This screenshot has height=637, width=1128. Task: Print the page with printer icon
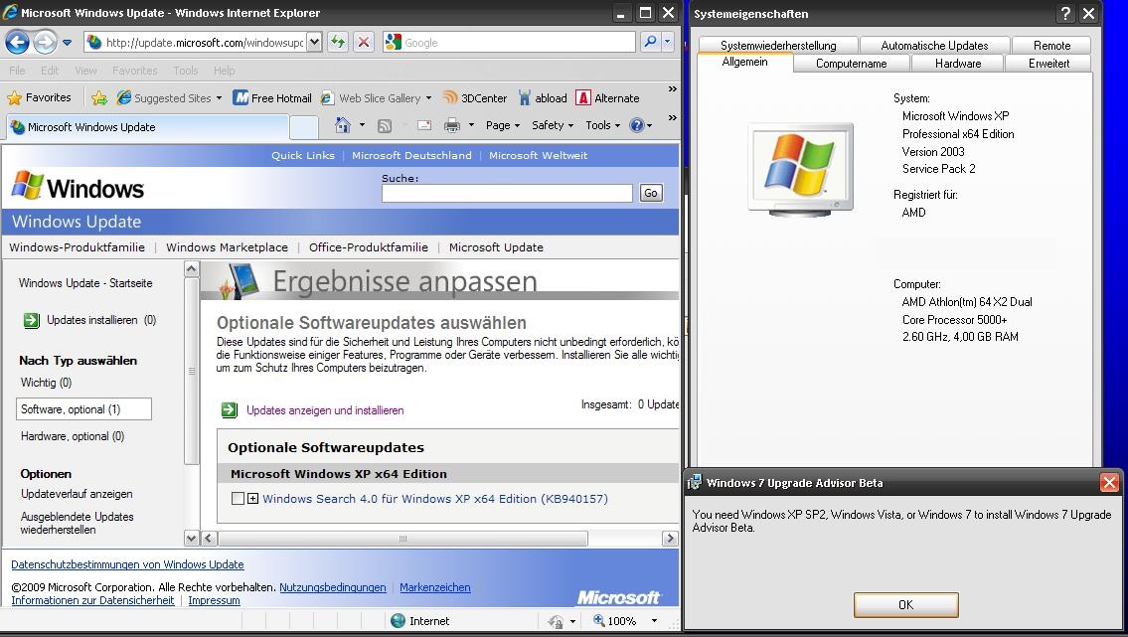click(x=452, y=126)
